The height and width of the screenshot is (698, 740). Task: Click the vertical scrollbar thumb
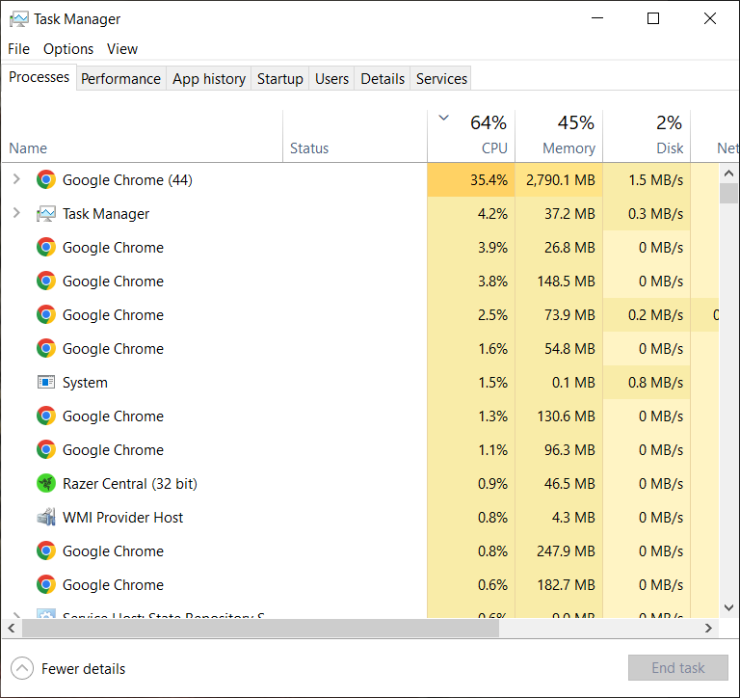728,194
